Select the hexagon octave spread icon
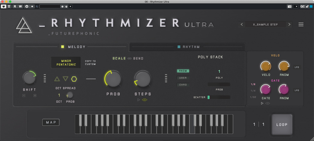This screenshot has height=141, width=314. click(74, 79)
